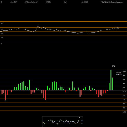Screen dimensions: 127x127
Task: Click the 62 value in the mini chart
Action: 82,120
